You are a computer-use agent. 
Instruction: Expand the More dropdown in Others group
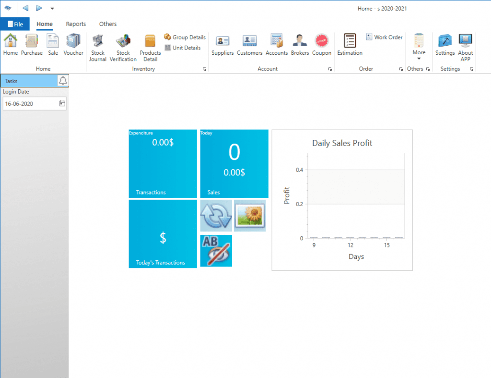tap(419, 47)
